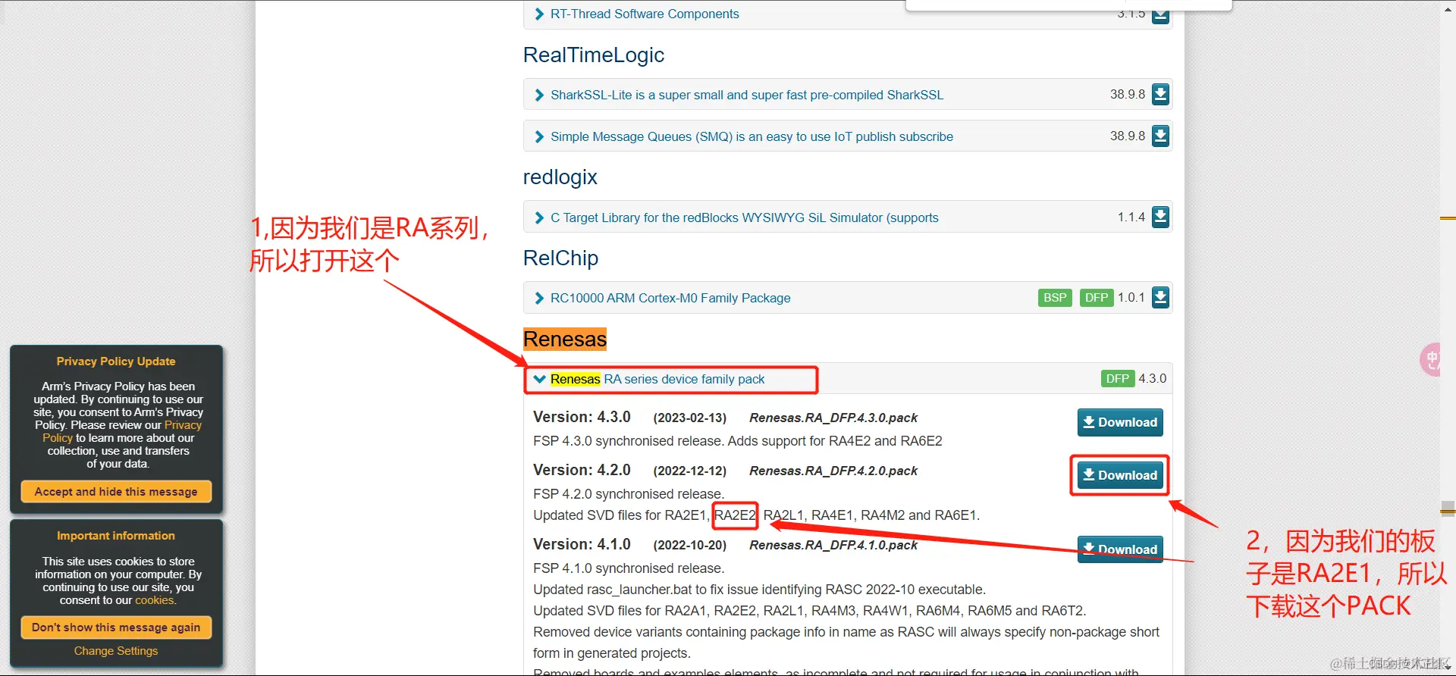Select Renesas.RA_DFP.4.2.0.pack filename text
This screenshot has width=1456, height=676.
(x=833, y=471)
